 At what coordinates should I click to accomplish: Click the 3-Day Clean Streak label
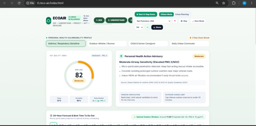[200, 38]
